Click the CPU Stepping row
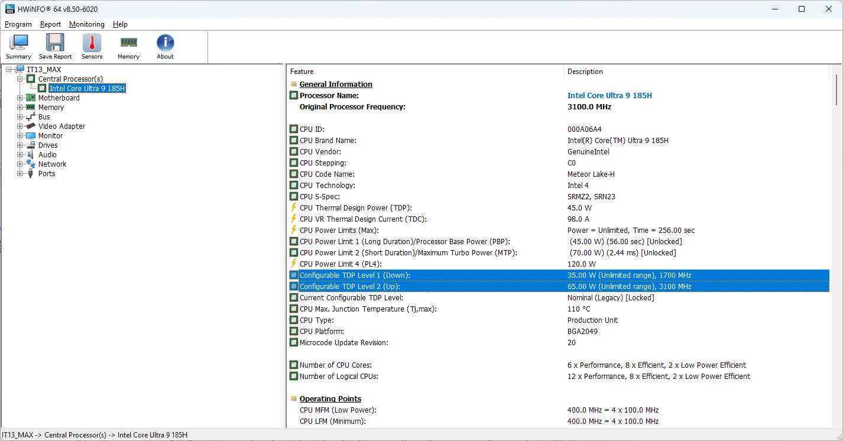The width and height of the screenshot is (843, 441). (x=559, y=163)
